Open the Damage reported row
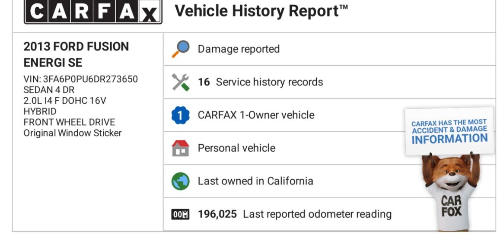 239,49
